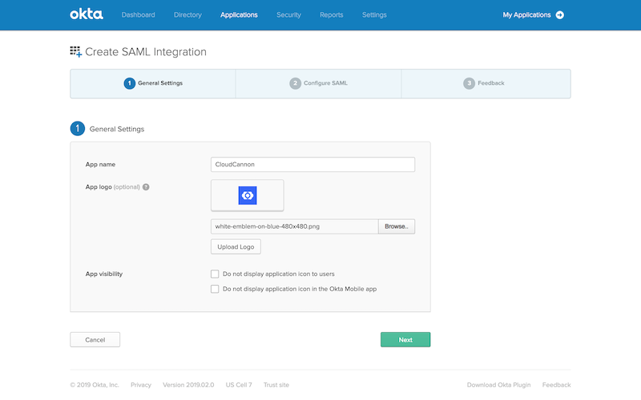Click step 1 circle in wizard bar
Image resolution: width=641 pixels, height=400 pixels.
point(130,83)
